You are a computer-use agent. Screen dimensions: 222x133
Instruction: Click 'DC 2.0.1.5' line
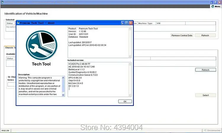tap(73, 86)
